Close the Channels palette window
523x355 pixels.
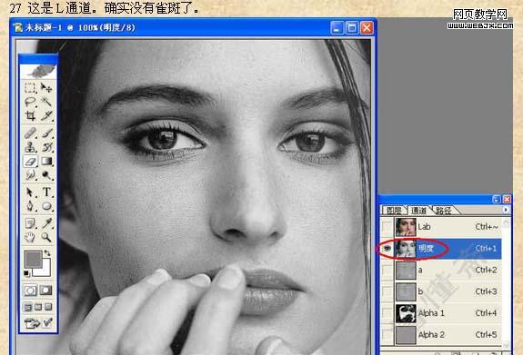pyautogui.click(x=507, y=200)
